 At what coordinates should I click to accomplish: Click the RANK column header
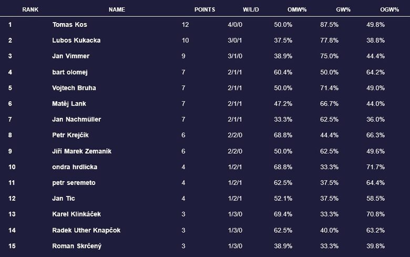pyautogui.click(x=30, y=9)
